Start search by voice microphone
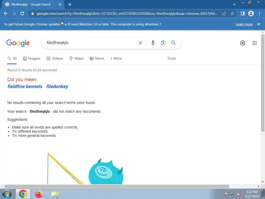This screenshot has width=265, height=199. 153,43
